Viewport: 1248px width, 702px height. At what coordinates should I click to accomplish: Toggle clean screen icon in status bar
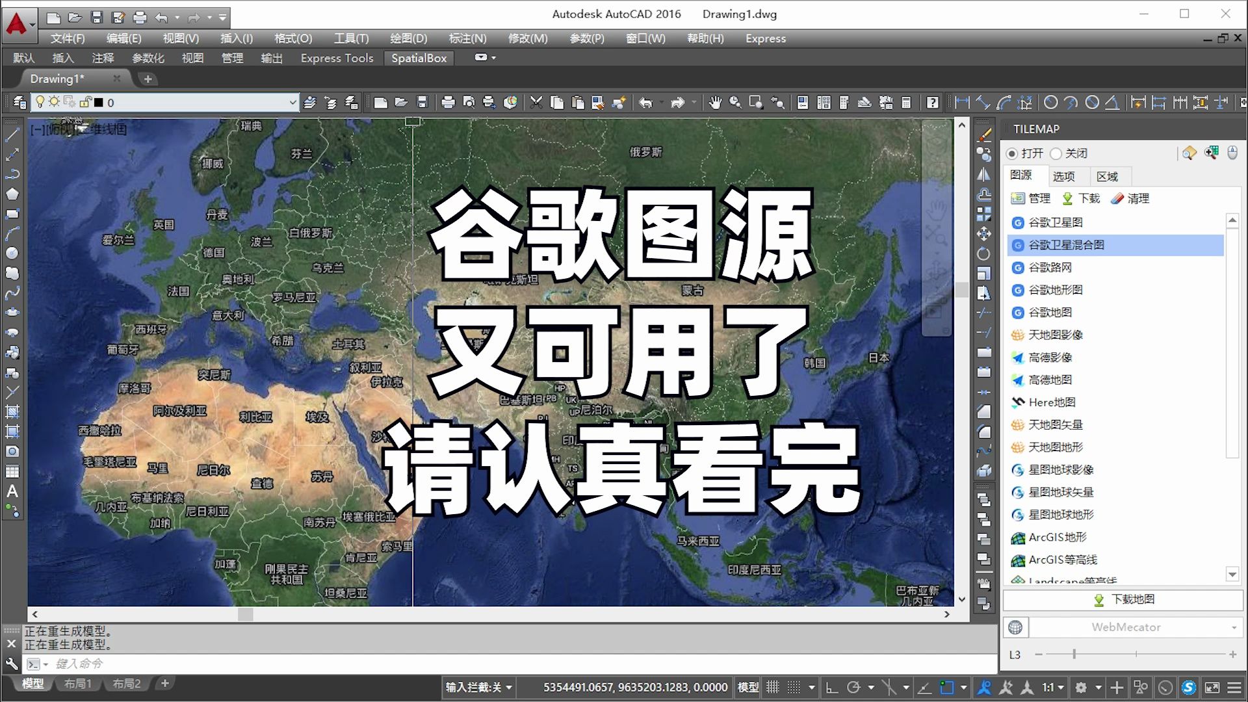[1212, 687]
